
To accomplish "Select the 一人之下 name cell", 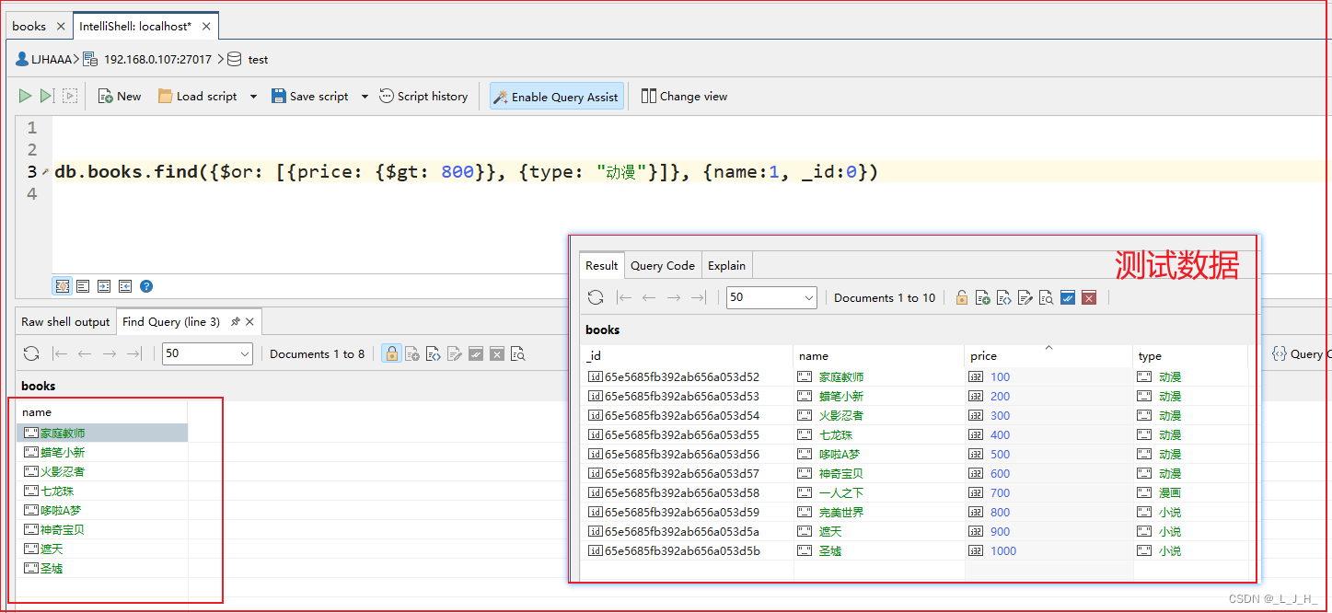I will 879,492.
